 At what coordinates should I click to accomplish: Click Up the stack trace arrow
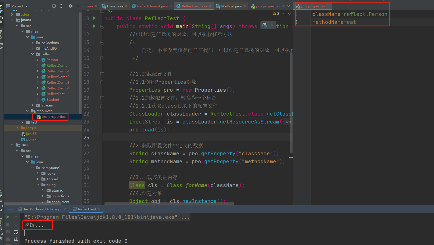[16, 217]
